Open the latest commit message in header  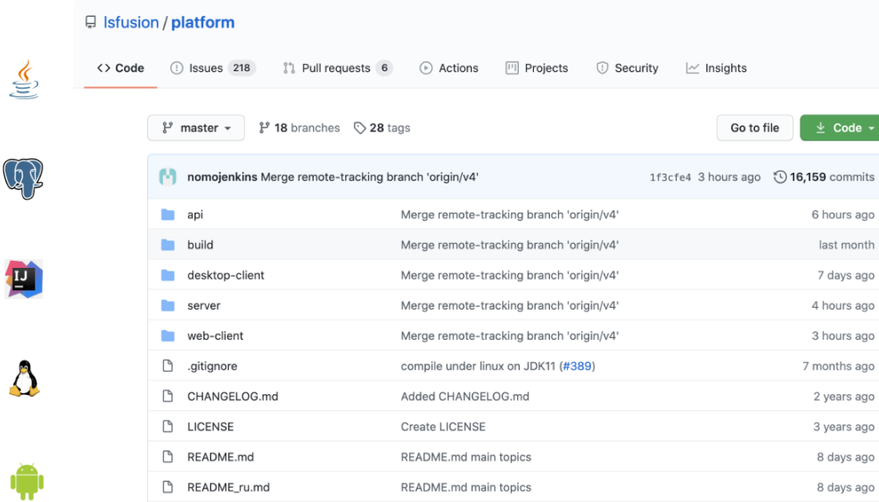coord(369,177)
